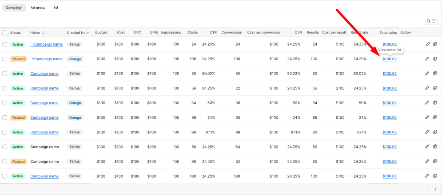This screenshot has width=442, height=195.
Task: Open the search and filter button
Action: pos(431,21)
